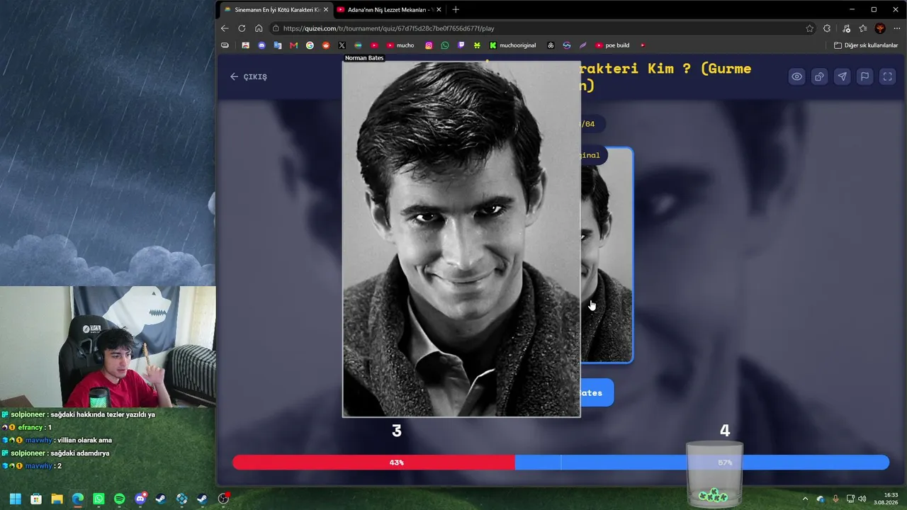The image size is (907, 510).
Task: Open the Google bookmark icon
Action: click(310, 45)
